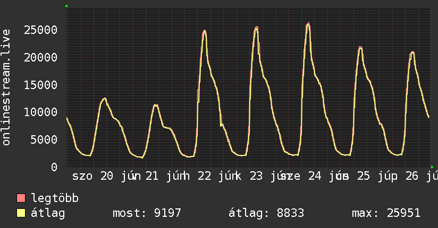Click the y-axis label 20000
The height and width of the screenshot is (228, 438).
click(x=40, y=57)
